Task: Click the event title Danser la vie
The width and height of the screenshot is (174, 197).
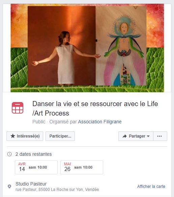Action: click(x=95, y=108)
